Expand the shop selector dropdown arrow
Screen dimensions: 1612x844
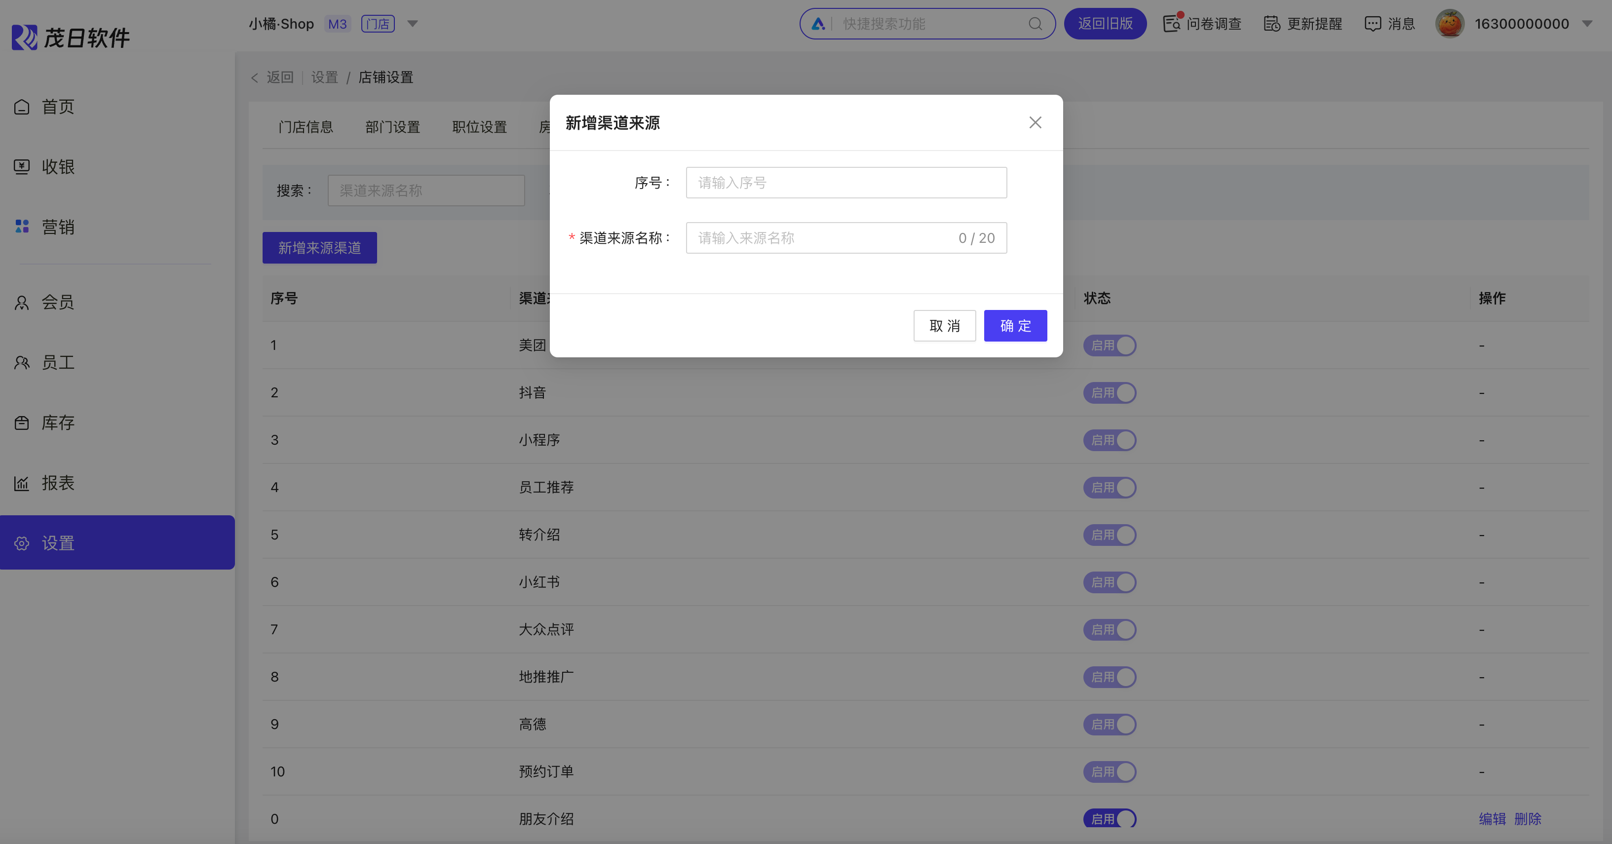click(x=413, y=24)
